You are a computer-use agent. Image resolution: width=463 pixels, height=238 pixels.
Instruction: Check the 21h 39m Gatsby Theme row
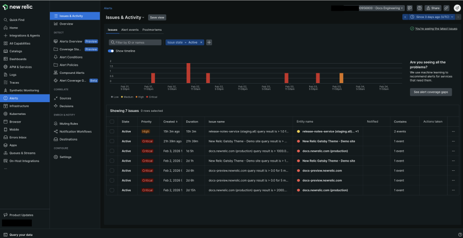[112, 142]
